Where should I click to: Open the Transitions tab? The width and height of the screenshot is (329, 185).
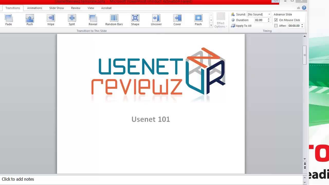coord(13,8)
